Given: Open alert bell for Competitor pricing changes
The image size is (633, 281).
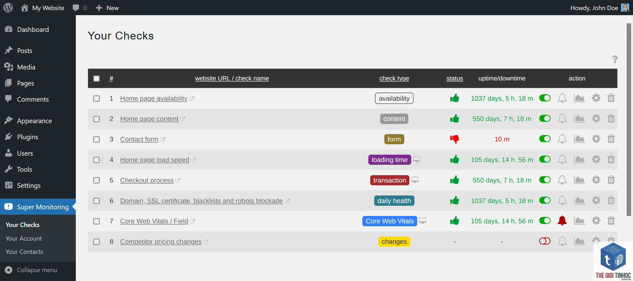Looking at the screenshot, I should 562,241.
